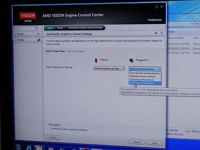Choose 'Force power-saving graphics' option
The height and width of the screenshot is (150, 200).
click(x=145, y=73)
